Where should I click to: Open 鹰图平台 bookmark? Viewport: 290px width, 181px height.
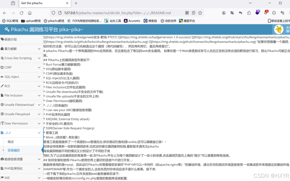point(187,21)
